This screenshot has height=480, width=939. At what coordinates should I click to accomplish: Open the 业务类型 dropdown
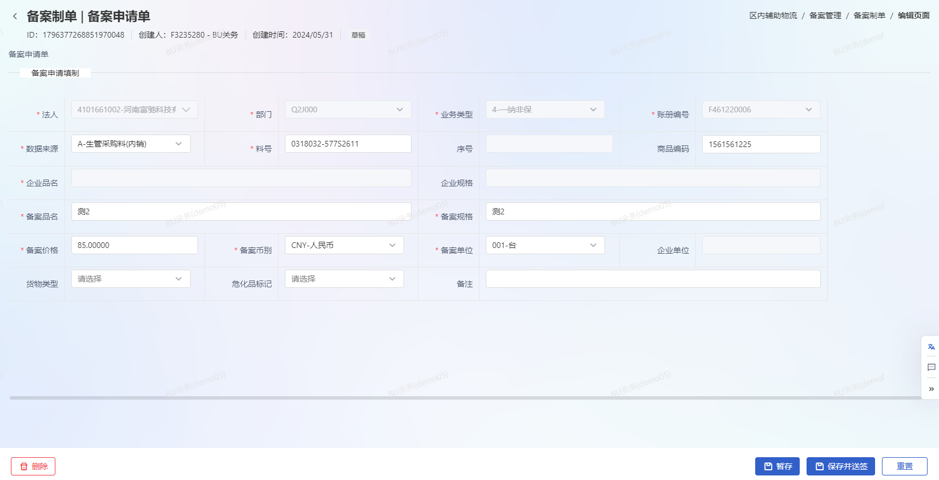coord(545,109)
